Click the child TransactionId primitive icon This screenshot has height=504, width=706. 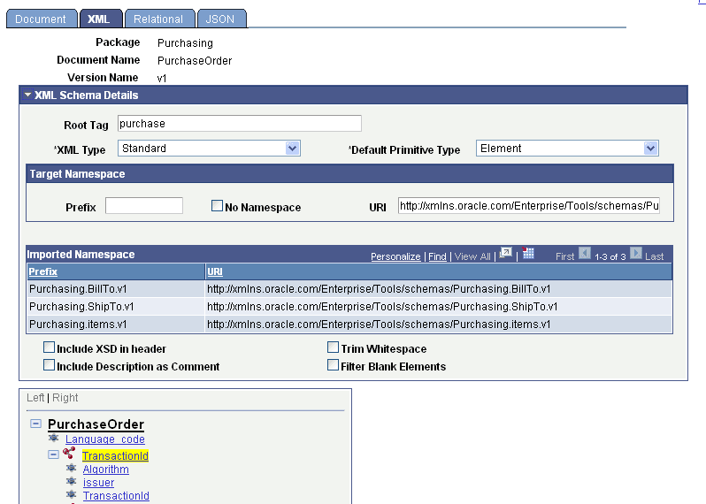point(71,494)
